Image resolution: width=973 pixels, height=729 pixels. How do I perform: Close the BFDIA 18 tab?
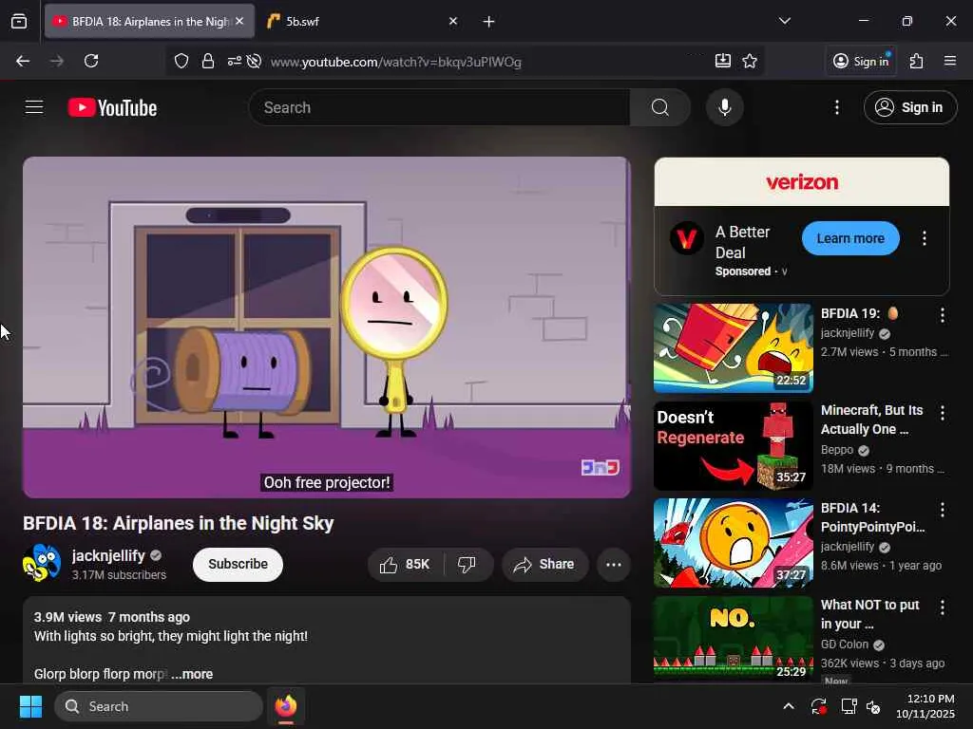pos(239,21)
